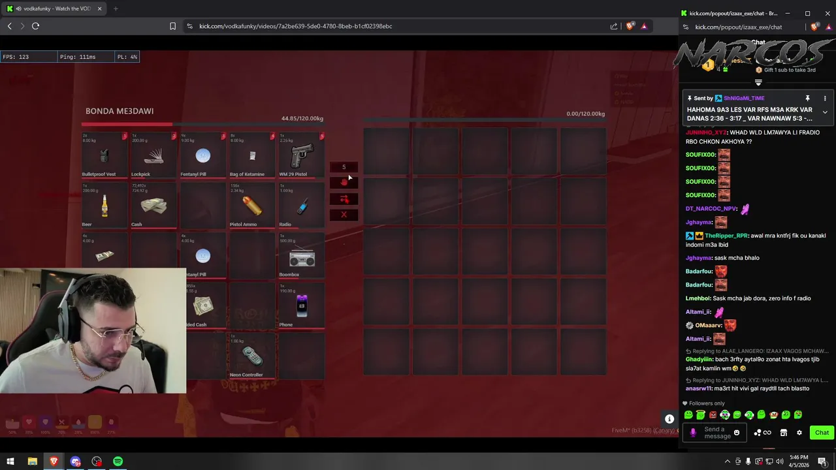Screen dimensions: 836x470
Task: Open the chat shop storefront icon
Action: tap(783, 433)
